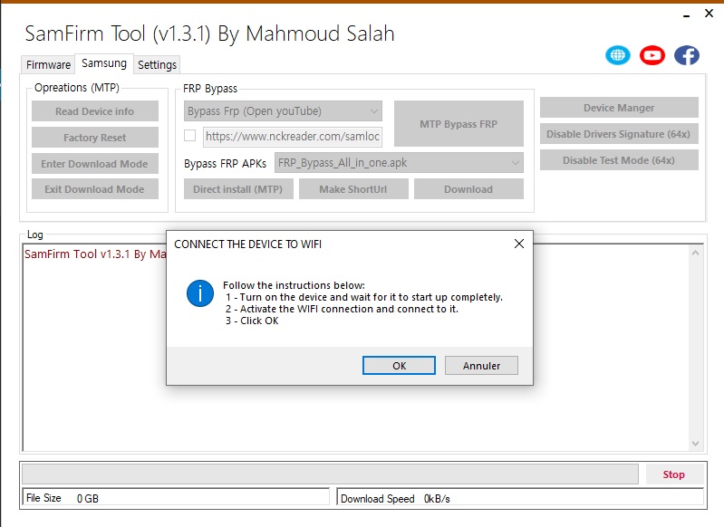The width and height of the screenshot is (724, 527).
Task: Open Device Manger button
Action: [619, 108]
